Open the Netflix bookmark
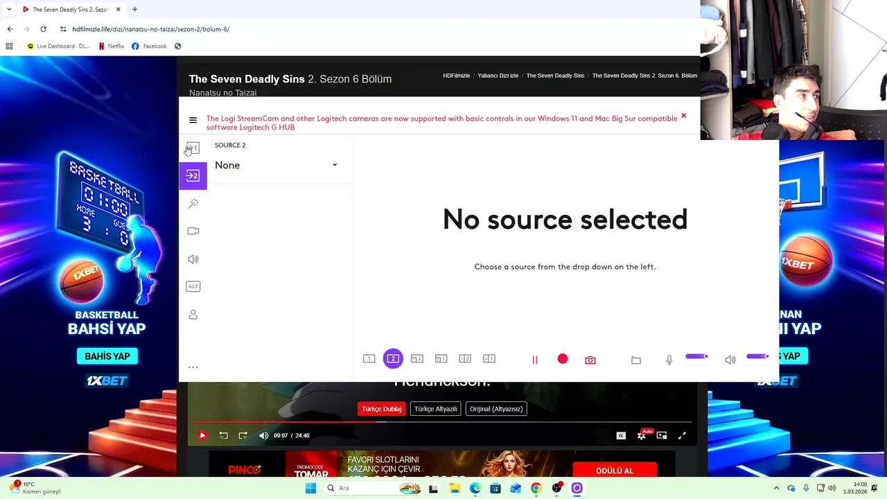The width and height of the screenshot is (887, 499). point(111,46)
